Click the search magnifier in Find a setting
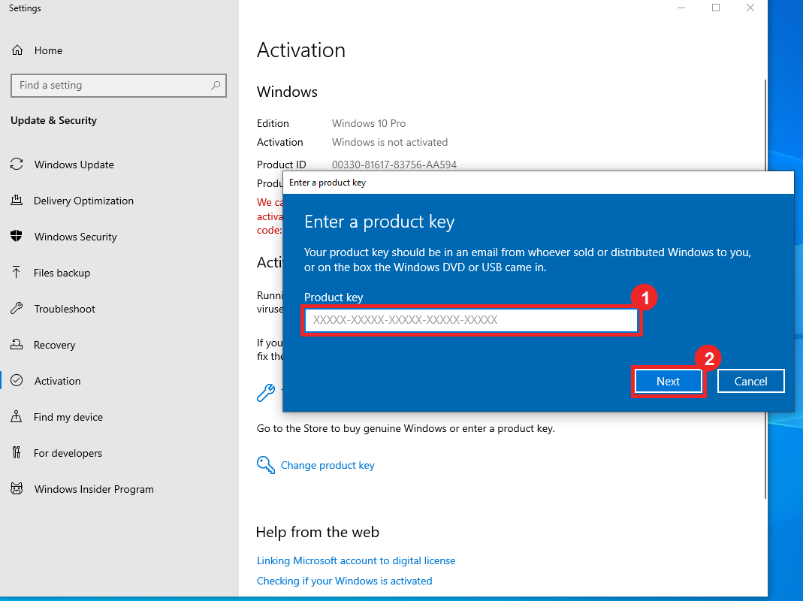The height and width of the screenshot is (601, 803). click(216, 86)
